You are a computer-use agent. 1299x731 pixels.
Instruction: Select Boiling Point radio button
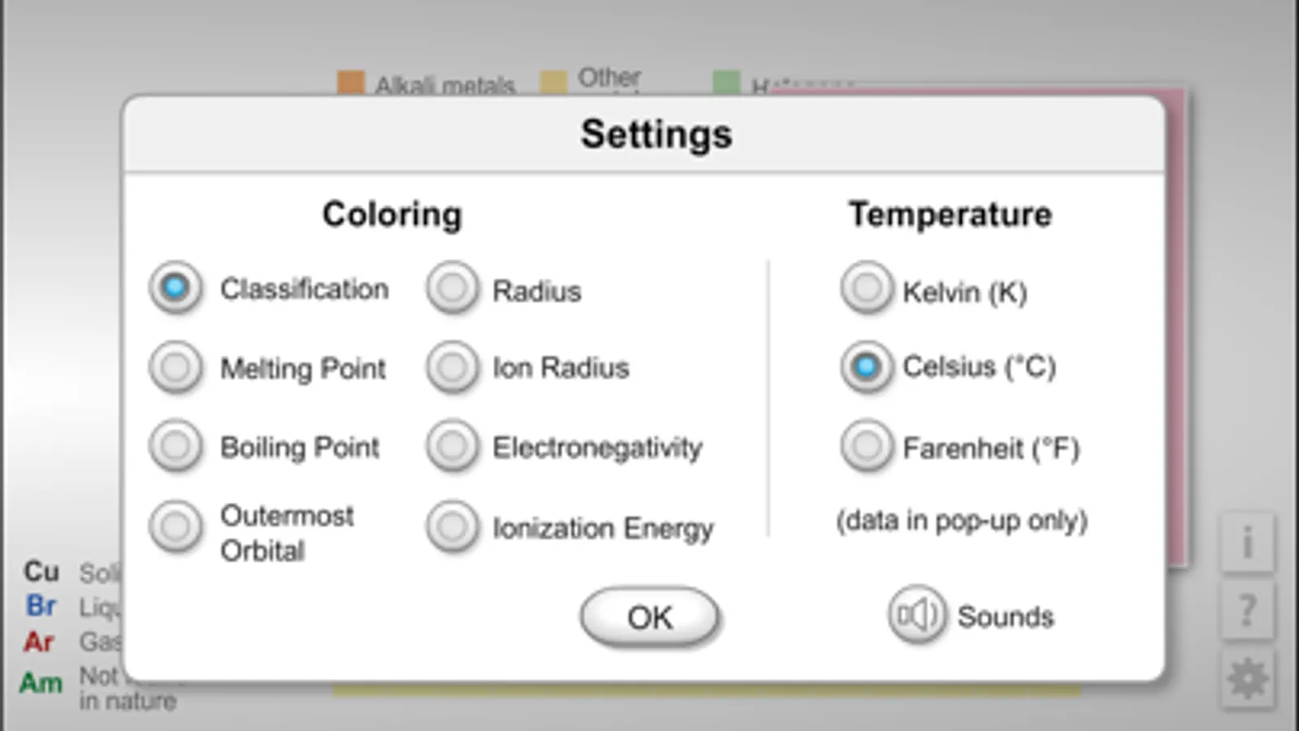175,446
